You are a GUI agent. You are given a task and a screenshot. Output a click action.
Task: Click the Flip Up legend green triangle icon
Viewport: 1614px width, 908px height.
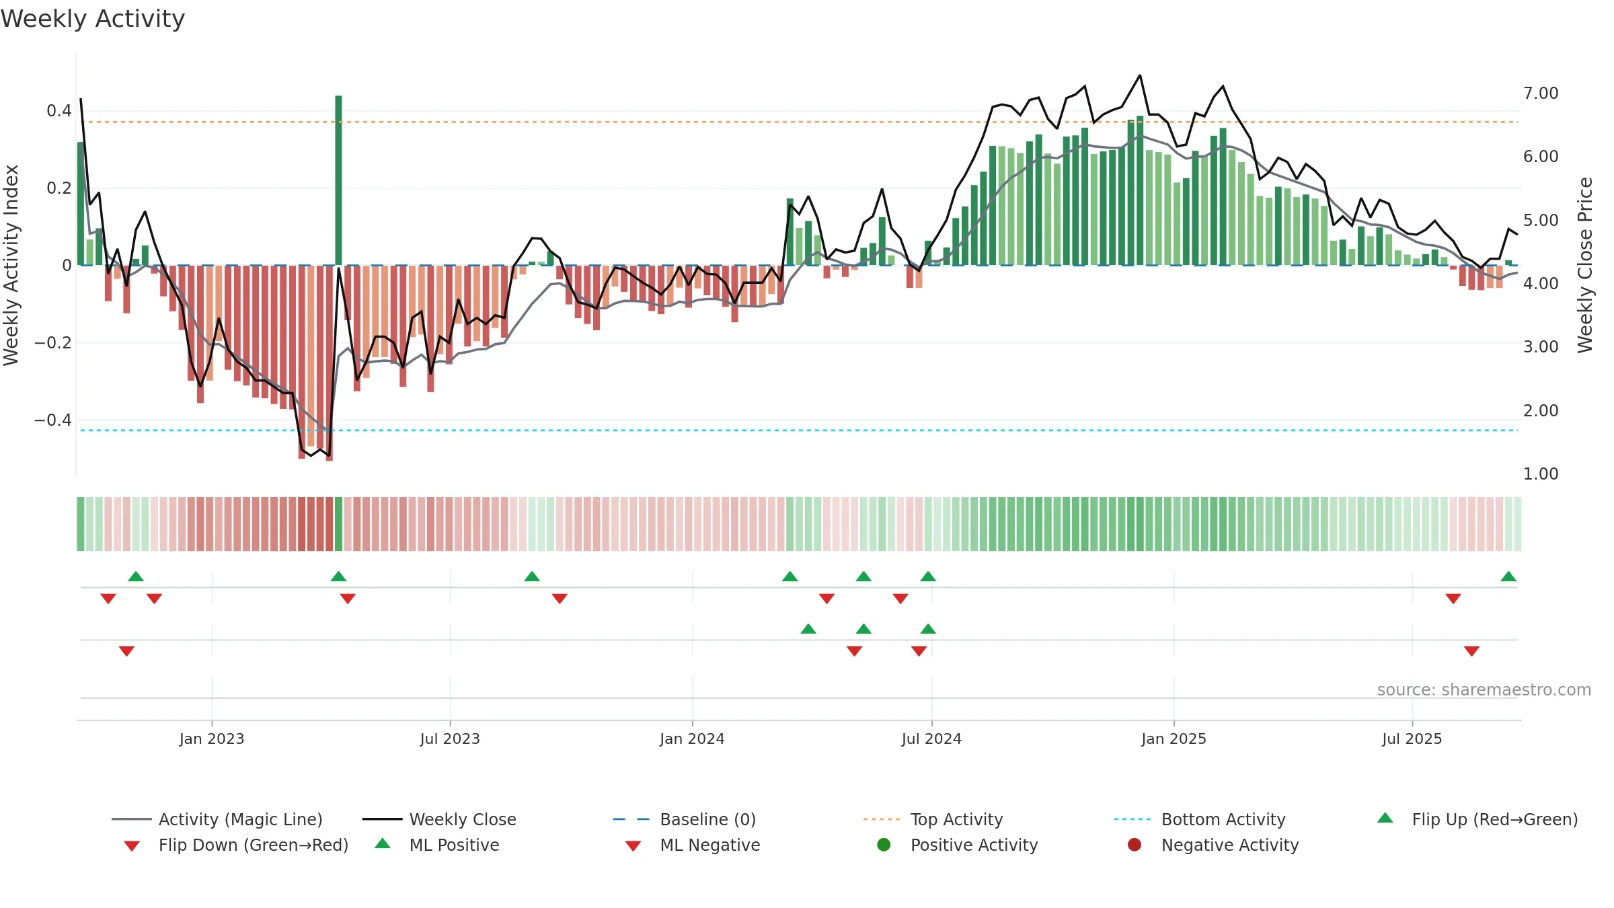click(1385, 818)
